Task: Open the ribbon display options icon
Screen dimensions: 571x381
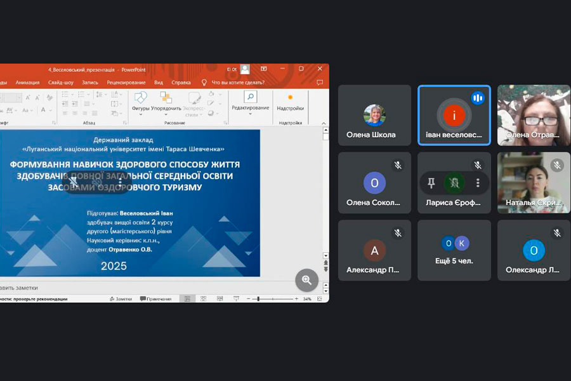Action: [264, 69]
